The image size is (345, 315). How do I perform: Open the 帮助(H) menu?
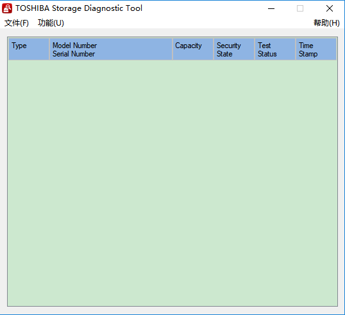pyautogui.click(x=326, y=23)
